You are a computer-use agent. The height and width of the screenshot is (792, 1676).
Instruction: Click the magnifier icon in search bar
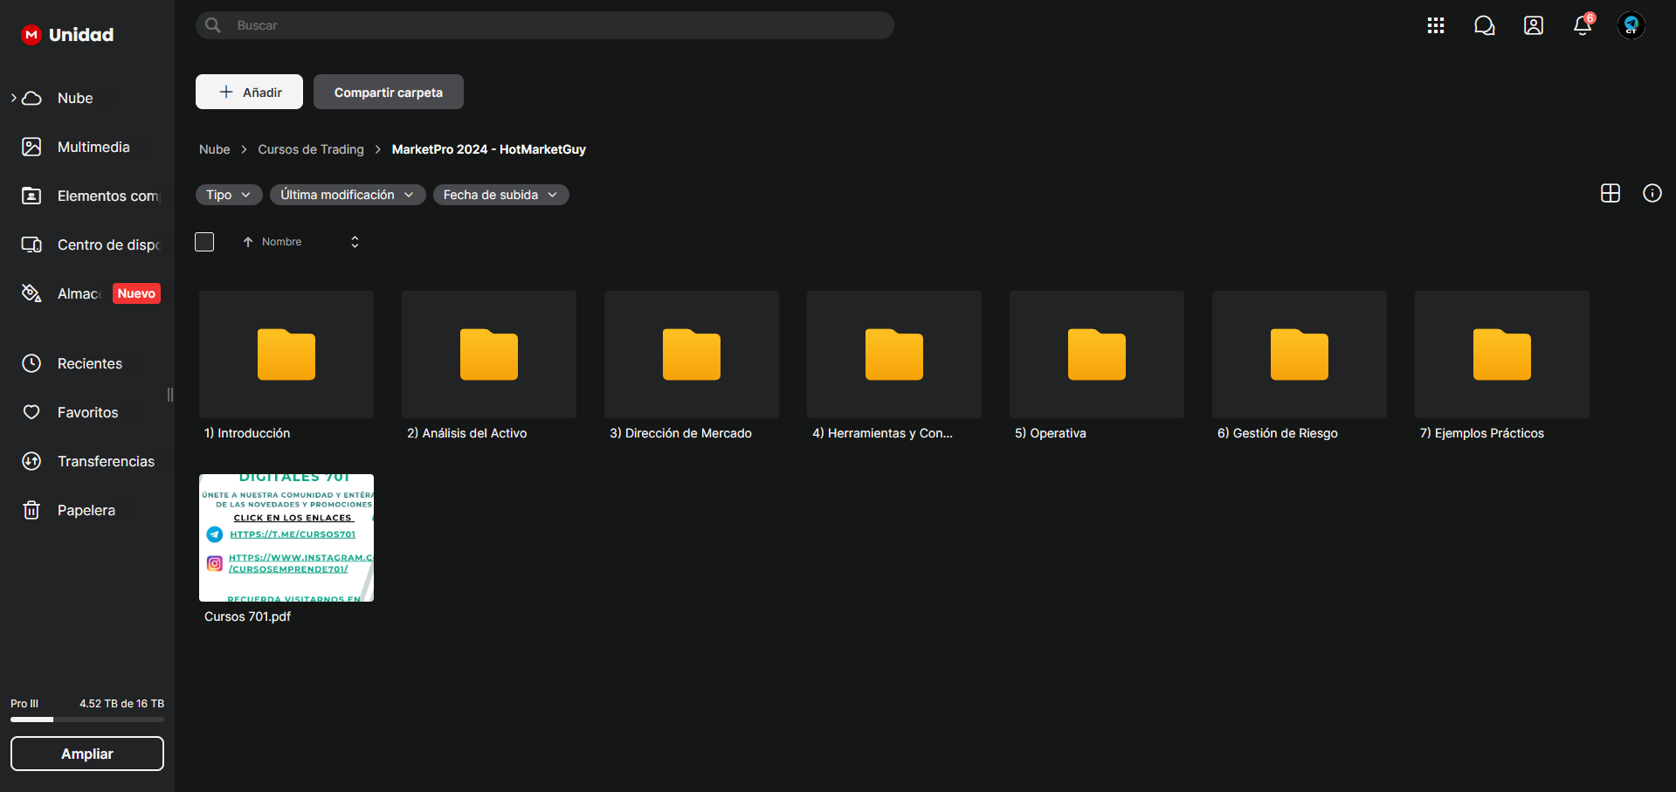tap(213, 25)
